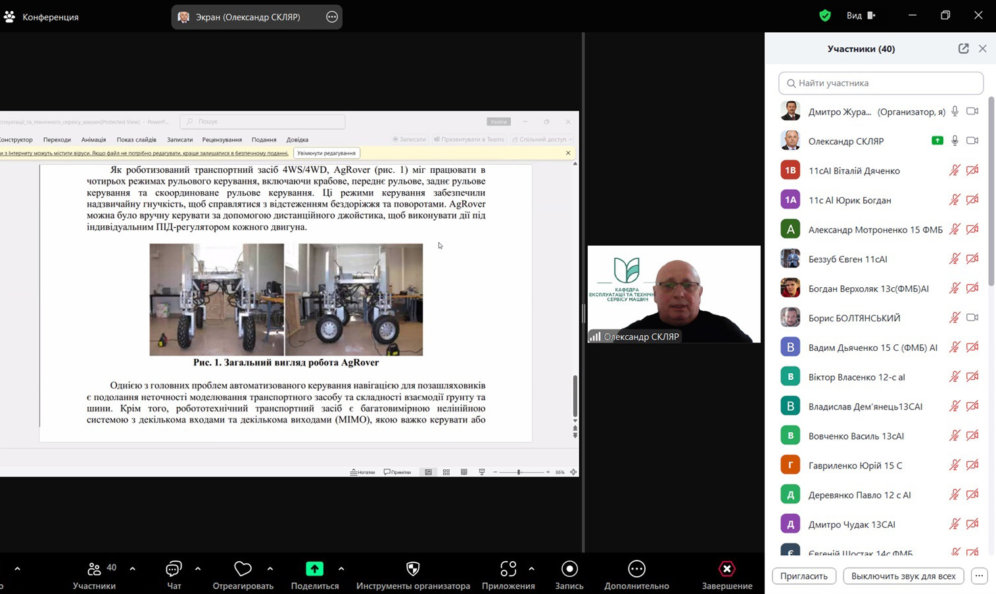Image resolution: width=996 pixels, height=594 pixels.
Task: Open the Participants tab in toolbar
Action: tap(95, 575)
